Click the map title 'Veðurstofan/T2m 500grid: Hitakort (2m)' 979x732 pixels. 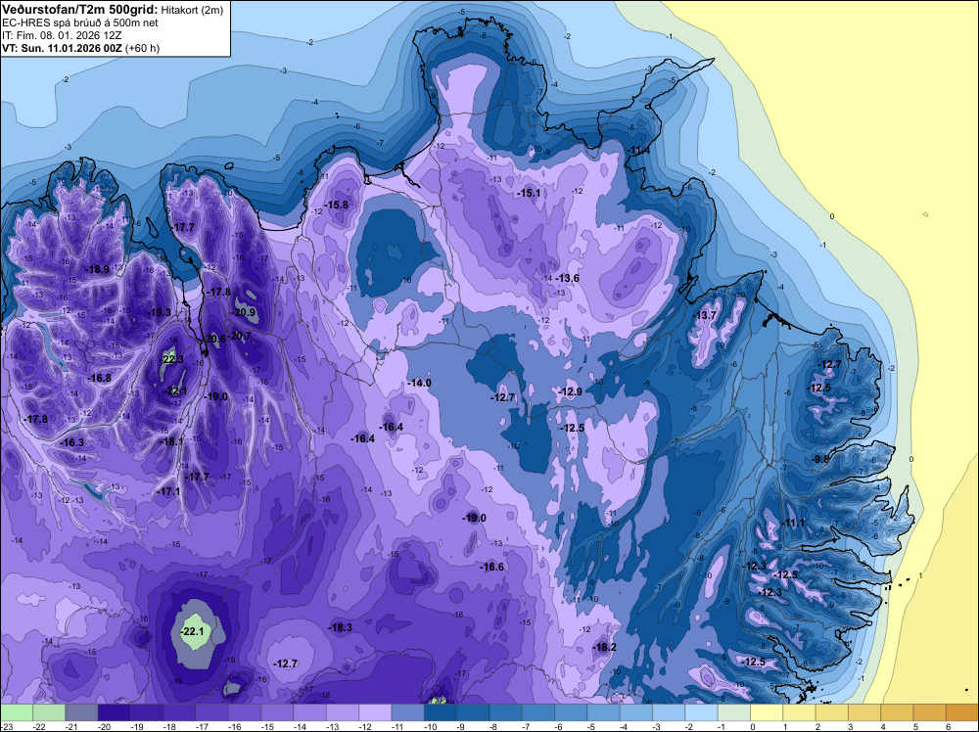[113, 9]
